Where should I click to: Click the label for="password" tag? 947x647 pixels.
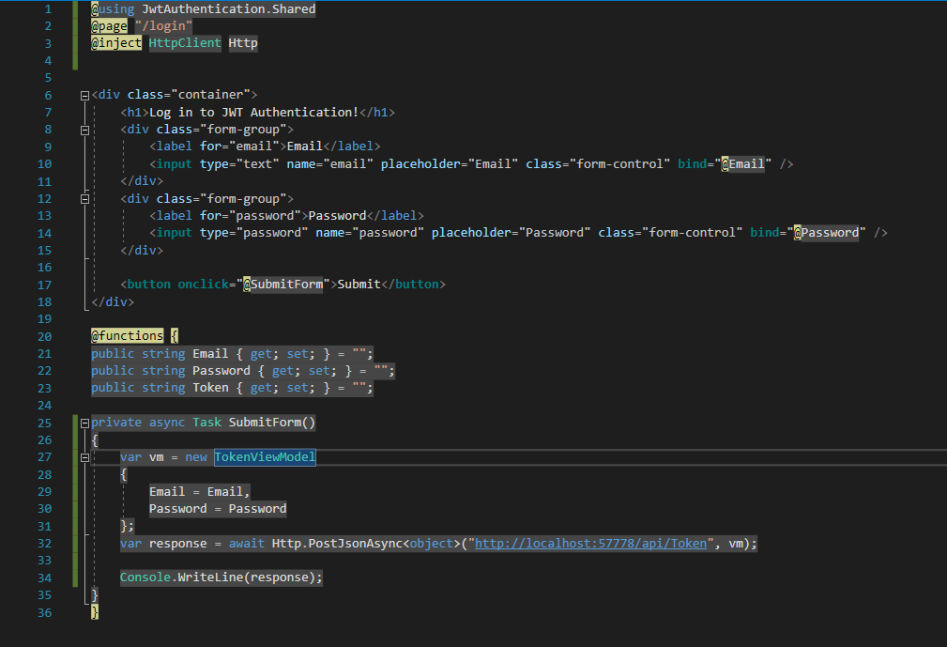point(228,215)
